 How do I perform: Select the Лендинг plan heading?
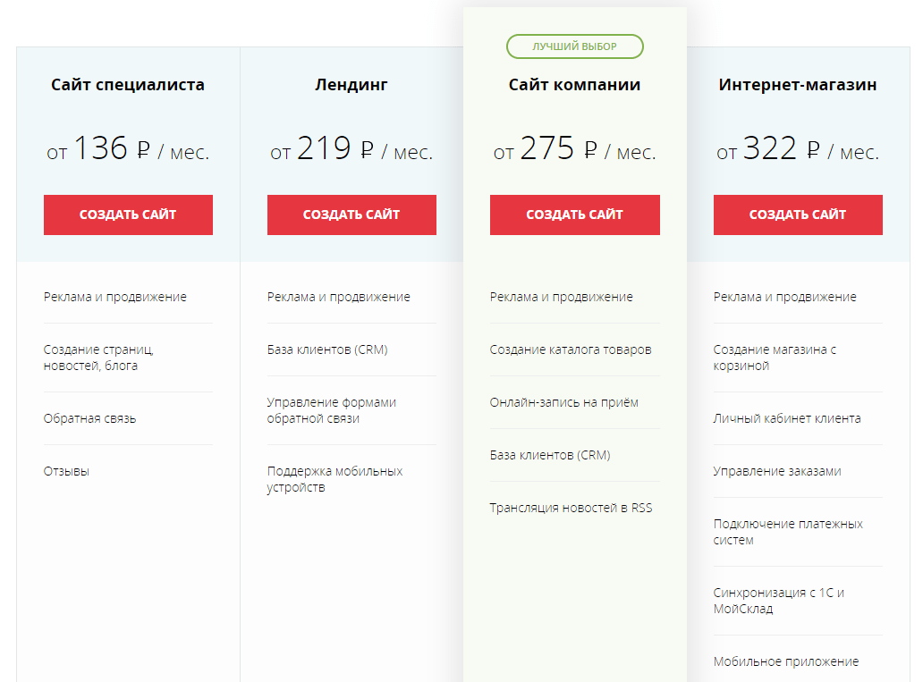pos(351,85)
